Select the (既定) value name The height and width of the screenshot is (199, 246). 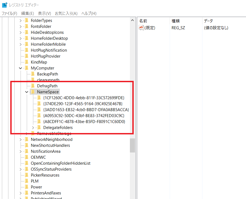[x=150, y=28]
